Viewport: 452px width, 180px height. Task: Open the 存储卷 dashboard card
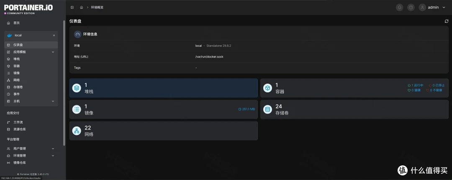(x=354, y=109)
